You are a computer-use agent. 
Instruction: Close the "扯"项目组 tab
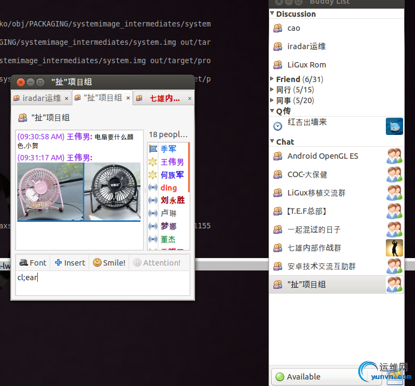[128, 98]
